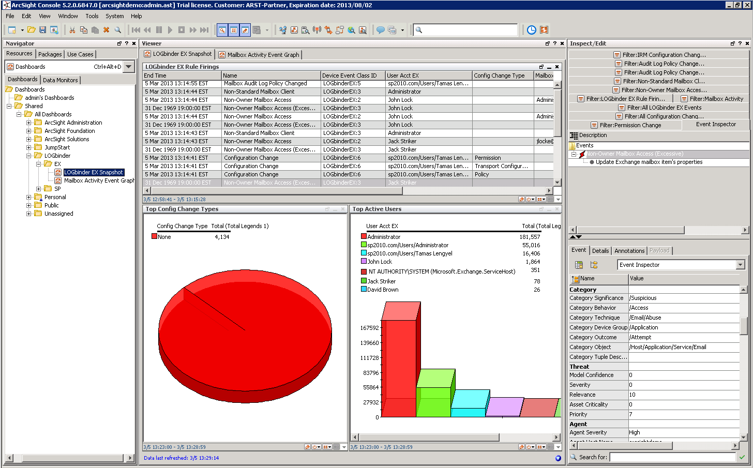Delete the selection using the red X icon
753x468 pixels.
pos(107,30)
